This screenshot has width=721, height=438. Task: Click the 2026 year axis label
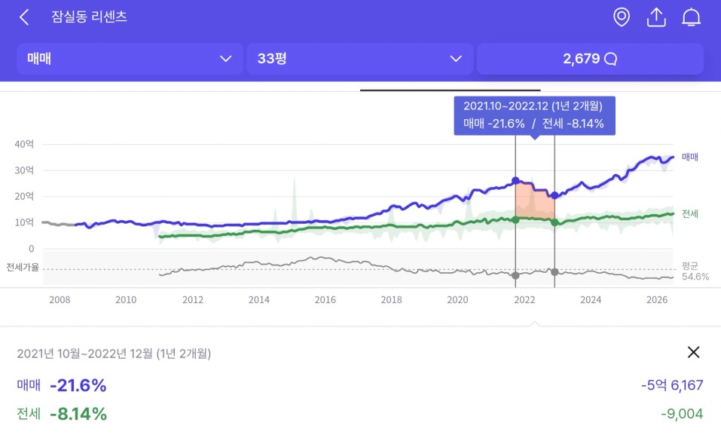coord(657,300)
